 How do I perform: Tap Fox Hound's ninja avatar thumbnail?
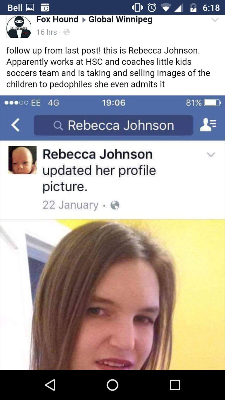pyautogui.click(x=19, y=26)
